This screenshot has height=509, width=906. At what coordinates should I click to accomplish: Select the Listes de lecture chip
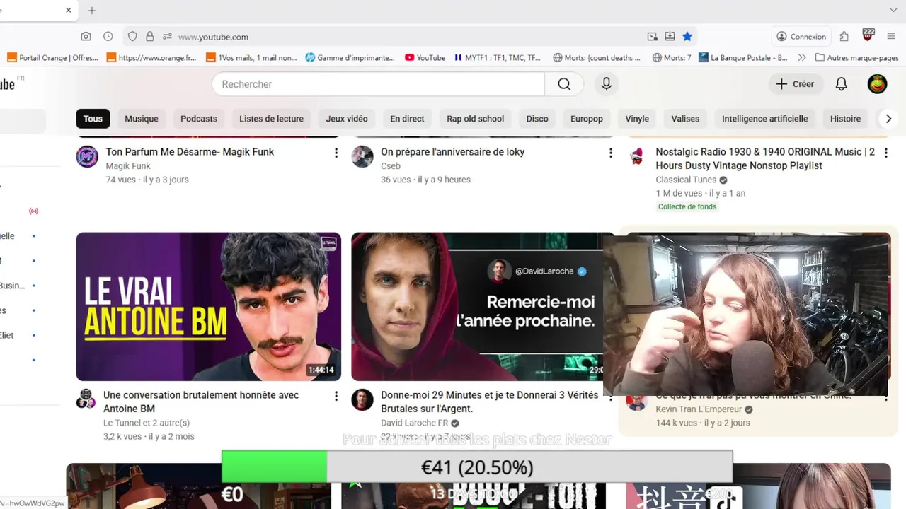[x=271, y=119]
